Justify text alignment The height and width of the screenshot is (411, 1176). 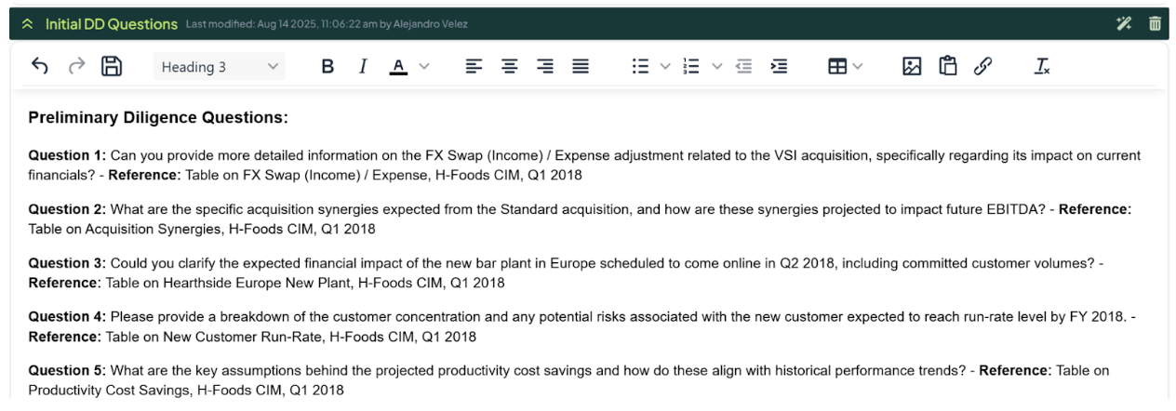[581, 67]
